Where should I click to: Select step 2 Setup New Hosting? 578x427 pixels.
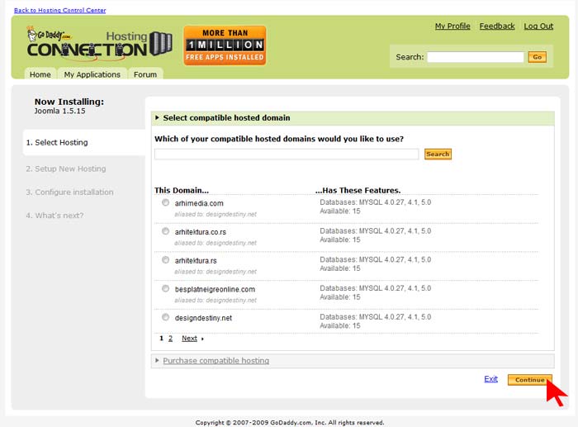click(x=66, y=168)
